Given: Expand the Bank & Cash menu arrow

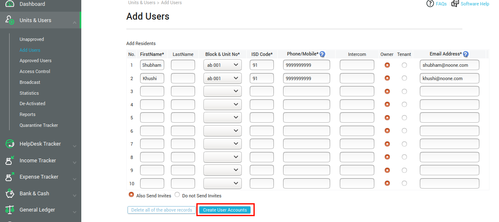Looking at the screenshot, I should pyautogui.click(x=75, y=196).
